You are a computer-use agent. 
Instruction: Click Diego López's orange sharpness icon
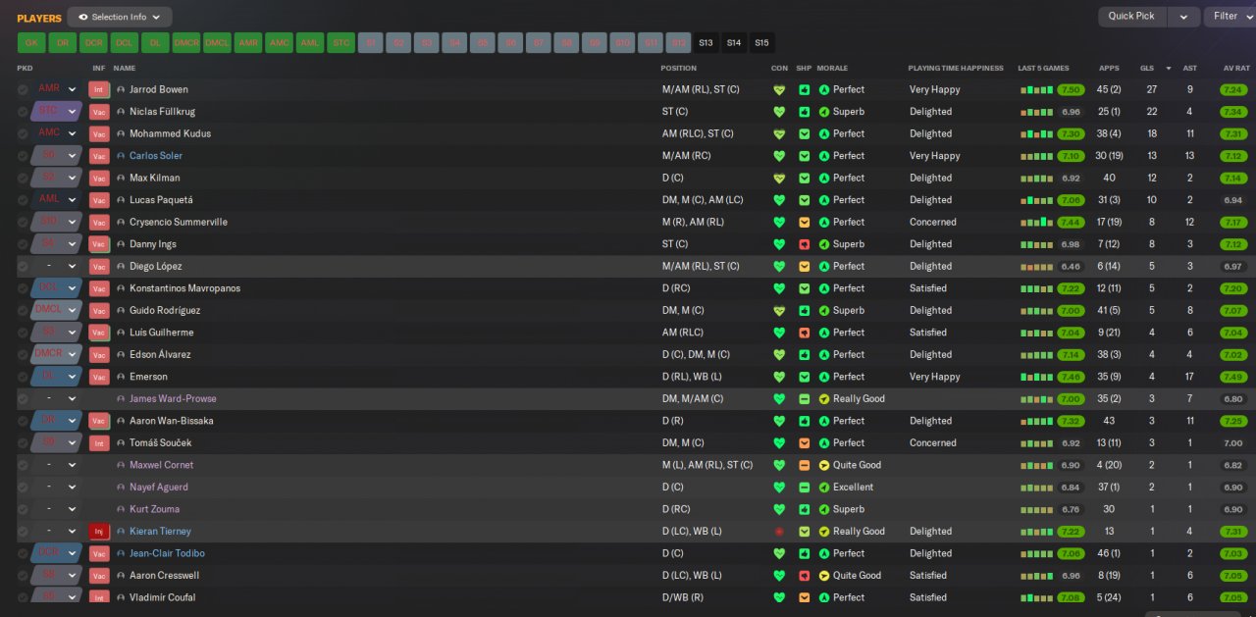coord(805,267)
